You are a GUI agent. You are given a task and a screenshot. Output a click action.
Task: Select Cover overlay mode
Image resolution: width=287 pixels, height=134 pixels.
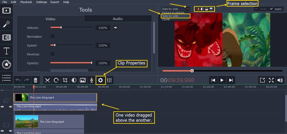point(166,20)
